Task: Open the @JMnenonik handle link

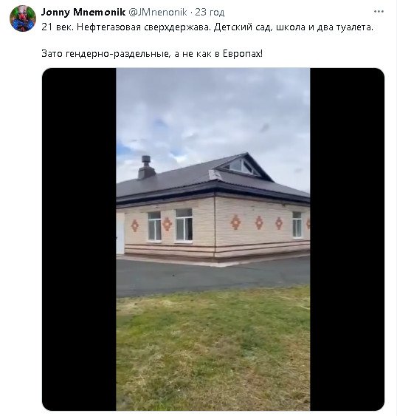Action: click(x=158, y=12)
